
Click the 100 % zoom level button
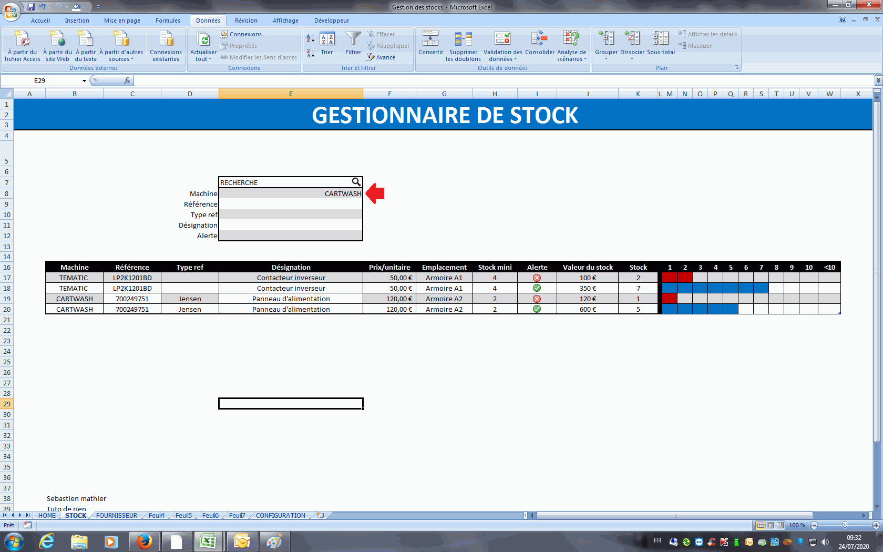[x=797, y=525]
